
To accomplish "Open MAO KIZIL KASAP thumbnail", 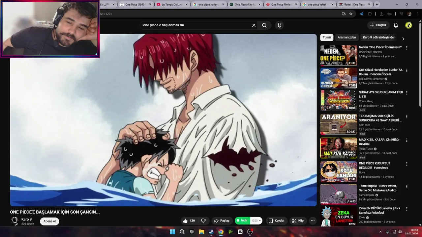I will [x=339, y=148].
